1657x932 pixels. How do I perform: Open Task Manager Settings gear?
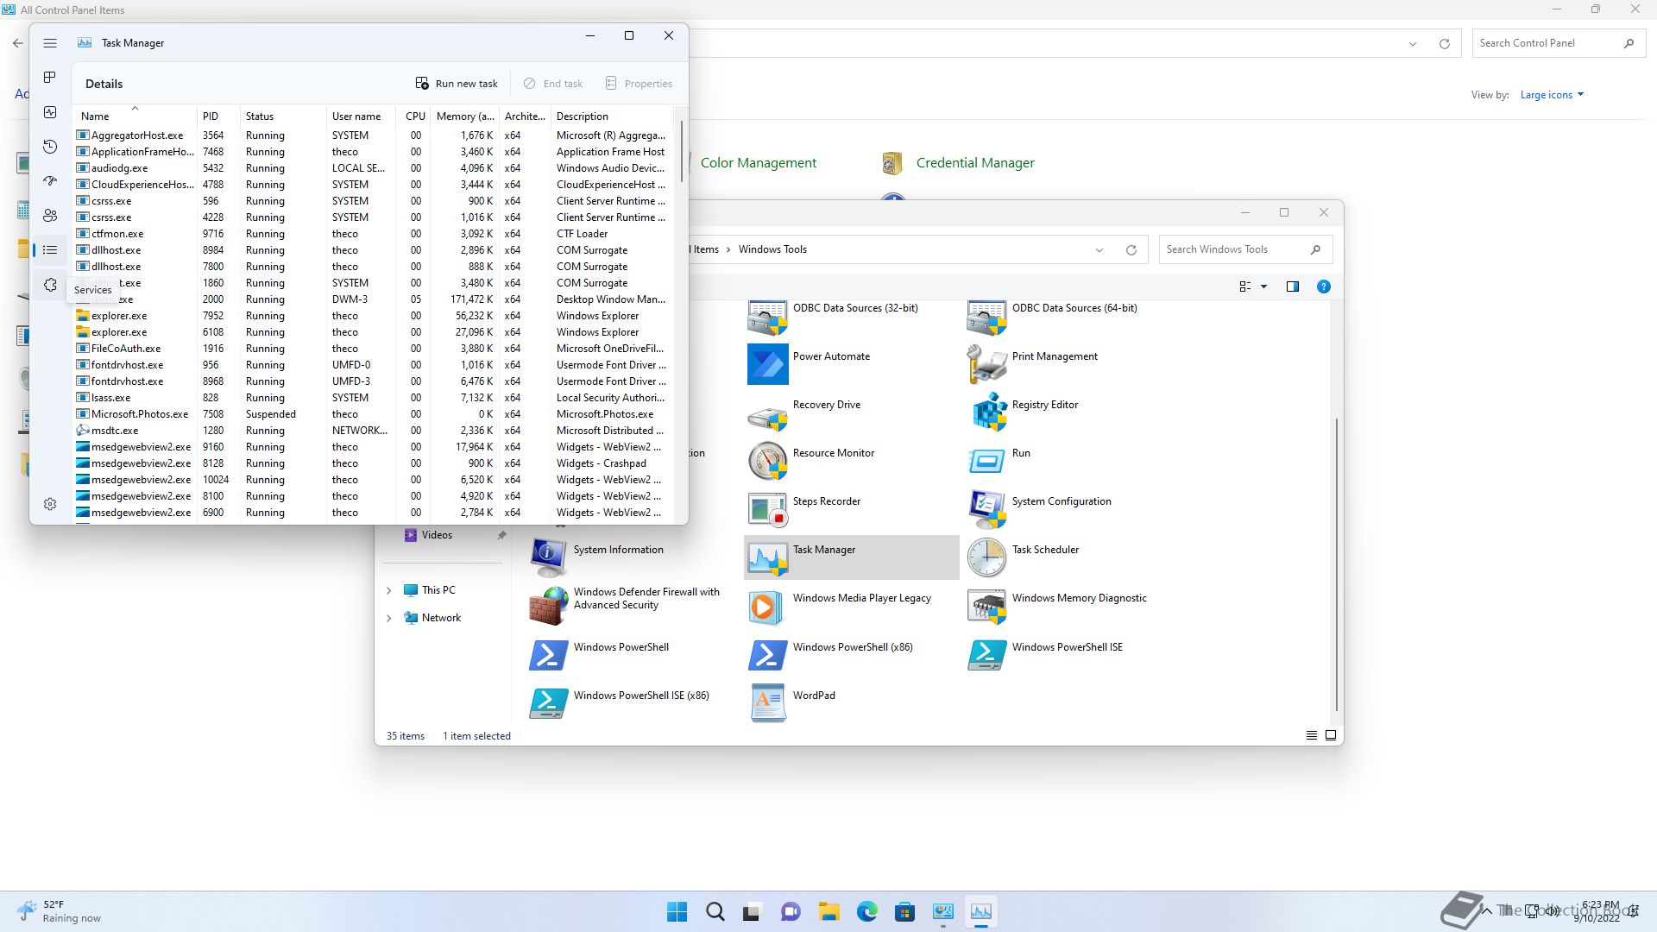50,504
